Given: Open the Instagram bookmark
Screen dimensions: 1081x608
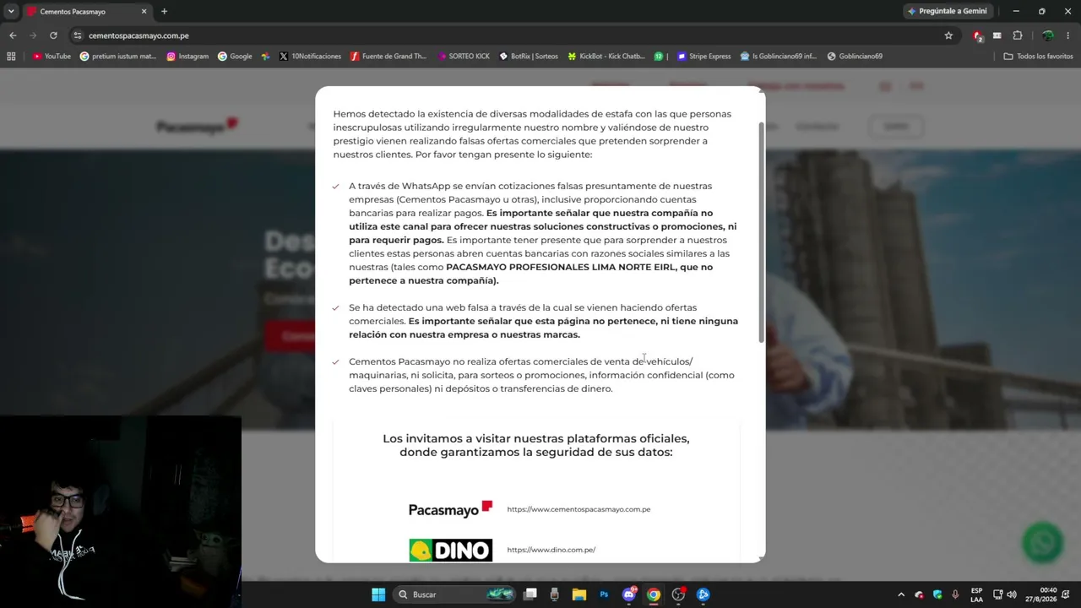Looking at the screenshot, I should pos(187,57).
